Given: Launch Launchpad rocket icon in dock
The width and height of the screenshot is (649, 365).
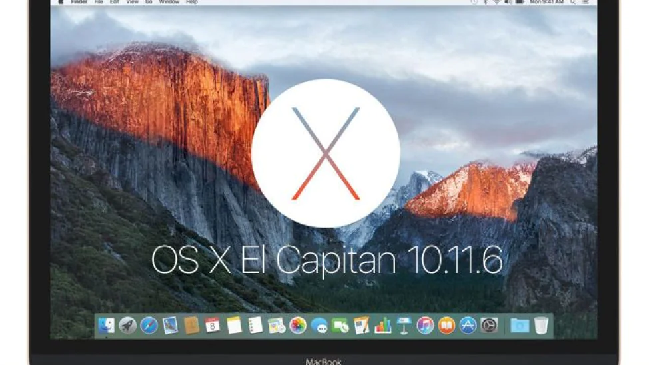Looking at the screenshot, I should pos(127,326).
